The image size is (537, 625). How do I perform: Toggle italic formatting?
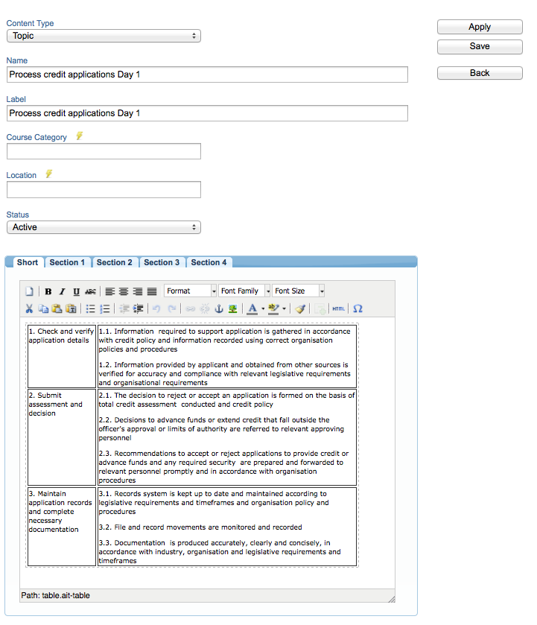[x=63, y=291]
